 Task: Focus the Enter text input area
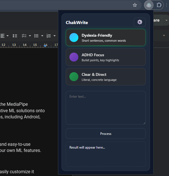[106, 108]
